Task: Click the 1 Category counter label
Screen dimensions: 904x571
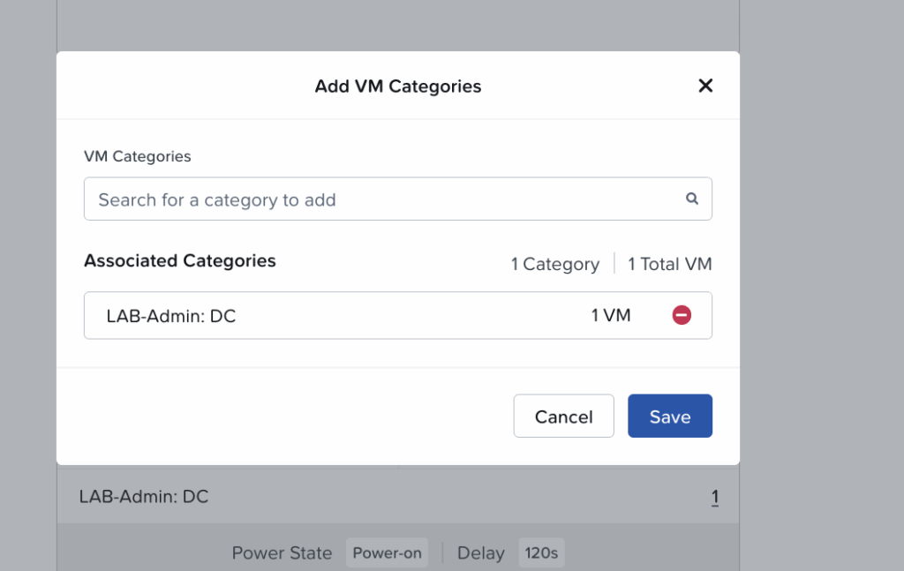Action: (554, 263)
